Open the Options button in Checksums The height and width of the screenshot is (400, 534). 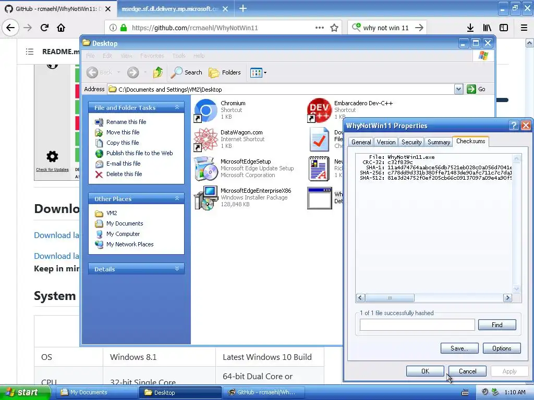pyautogui.click(x=502, y=348)
